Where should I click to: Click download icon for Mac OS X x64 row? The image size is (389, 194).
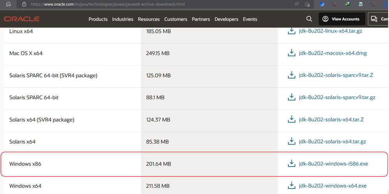click(292, 53)
